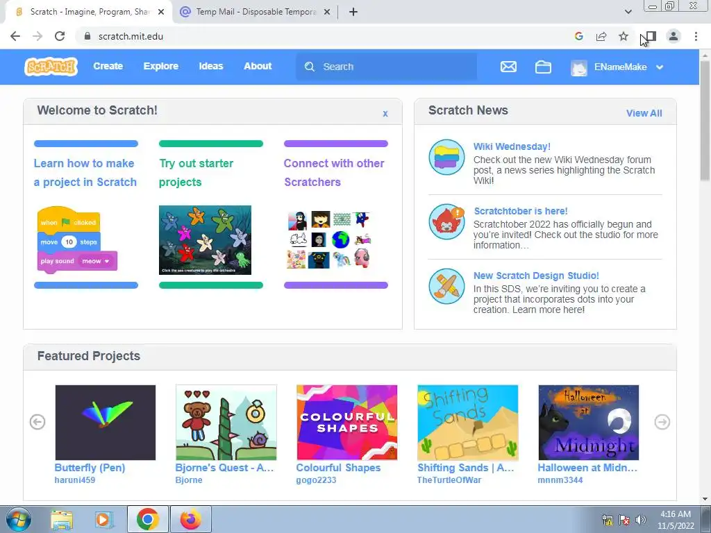Click the share page icon
Screen dimensions: 711x533
point(601,36)
